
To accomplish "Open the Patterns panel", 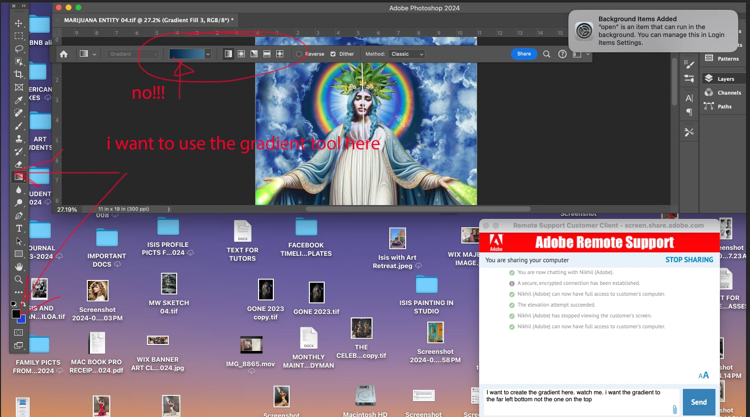I will click(x=723, y=59).
